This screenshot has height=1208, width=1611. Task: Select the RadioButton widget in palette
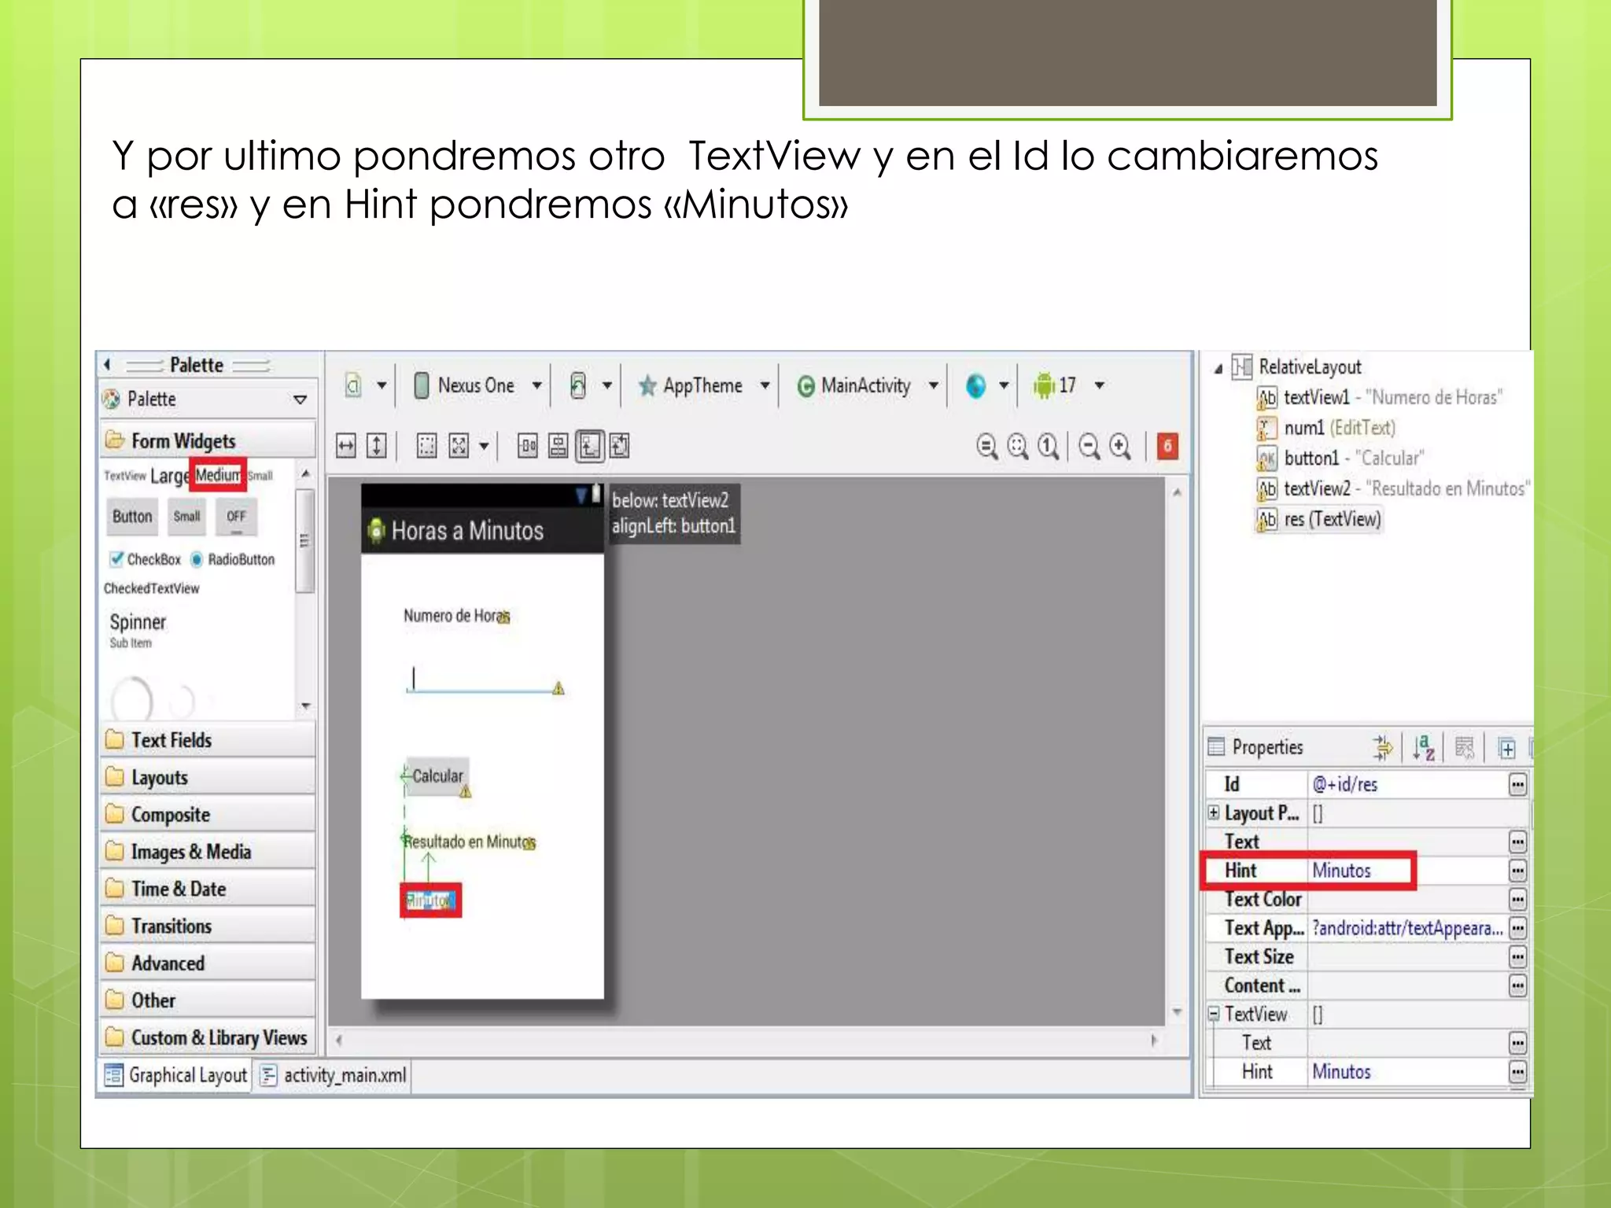point(233,559)
